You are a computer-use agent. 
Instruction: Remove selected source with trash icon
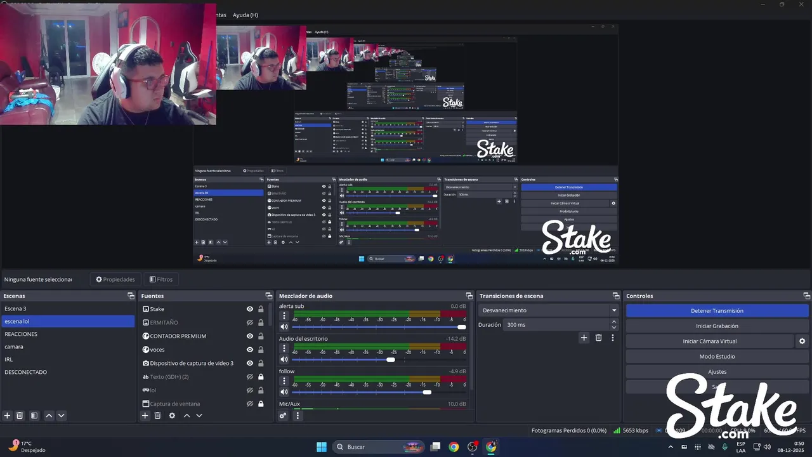(157, 416)
